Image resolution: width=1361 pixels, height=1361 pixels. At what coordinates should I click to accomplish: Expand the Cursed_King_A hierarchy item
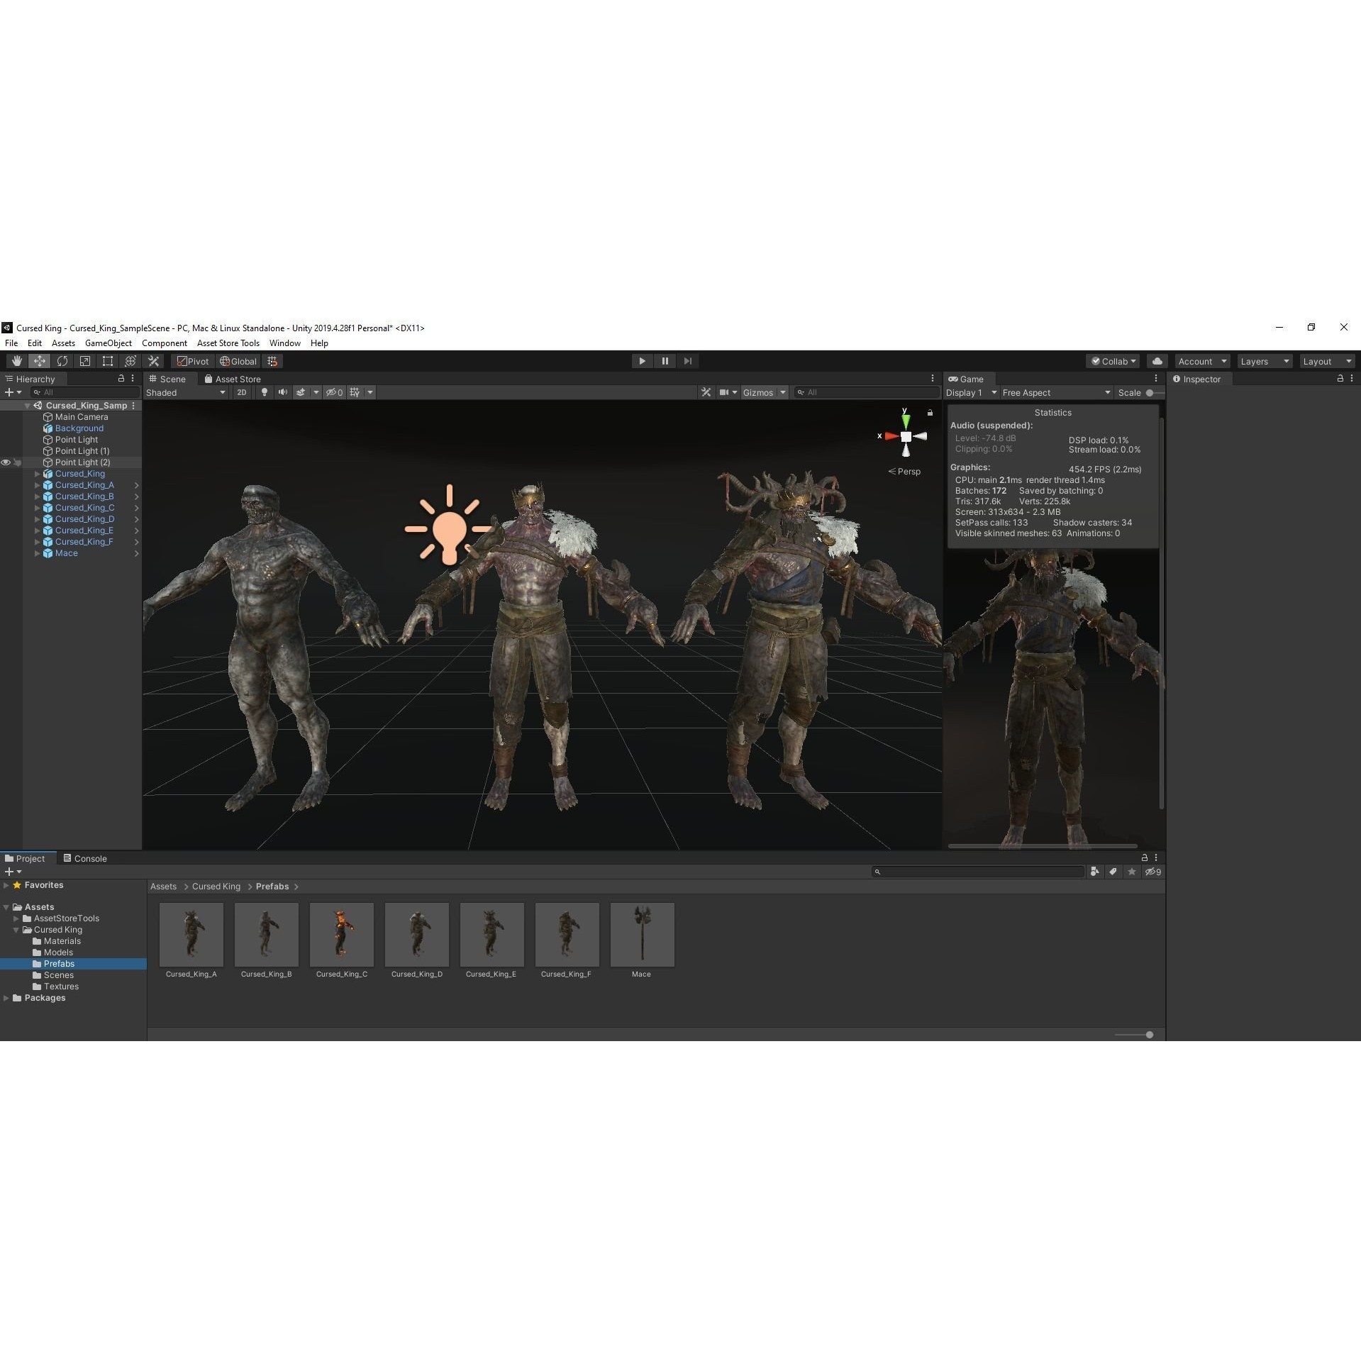(x=37, y=485)
